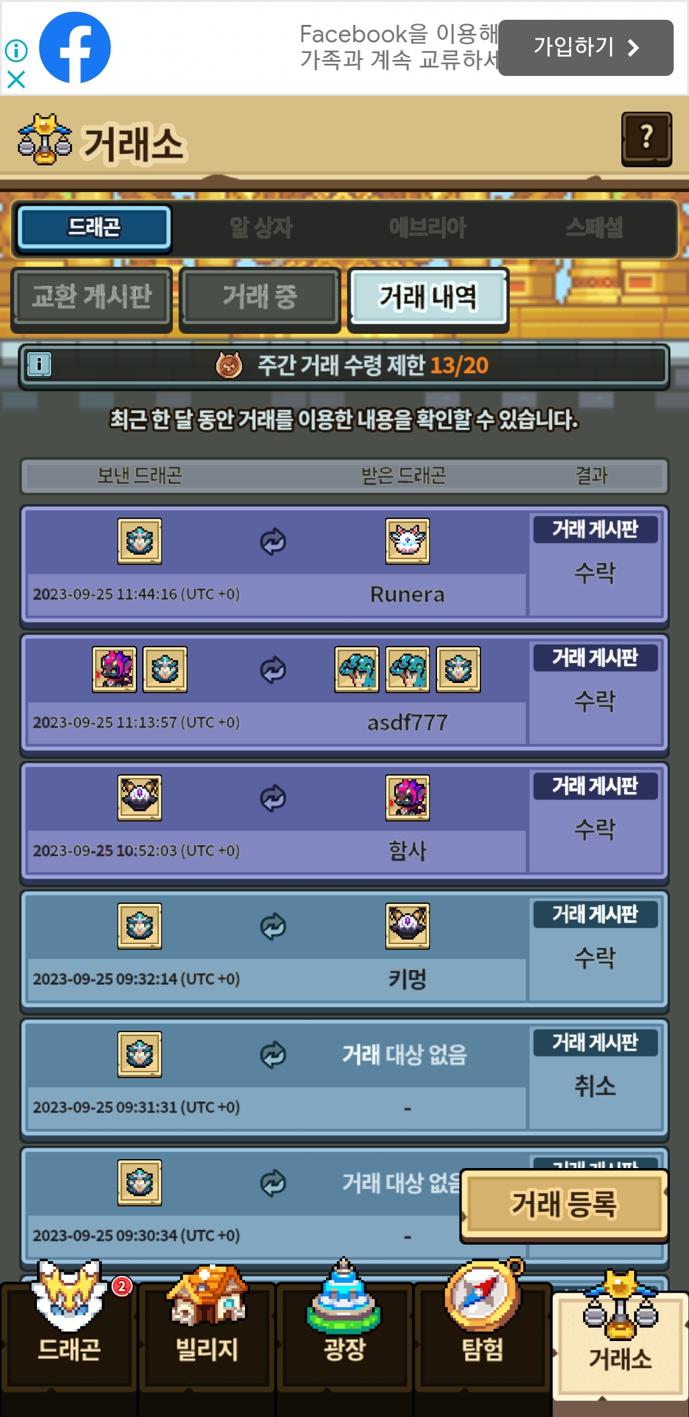Open the 거래 중 sub-tab
Image resolution: width=689 pixels, height=1417 pixels.
pyautogui.click(x=260, y=297)
